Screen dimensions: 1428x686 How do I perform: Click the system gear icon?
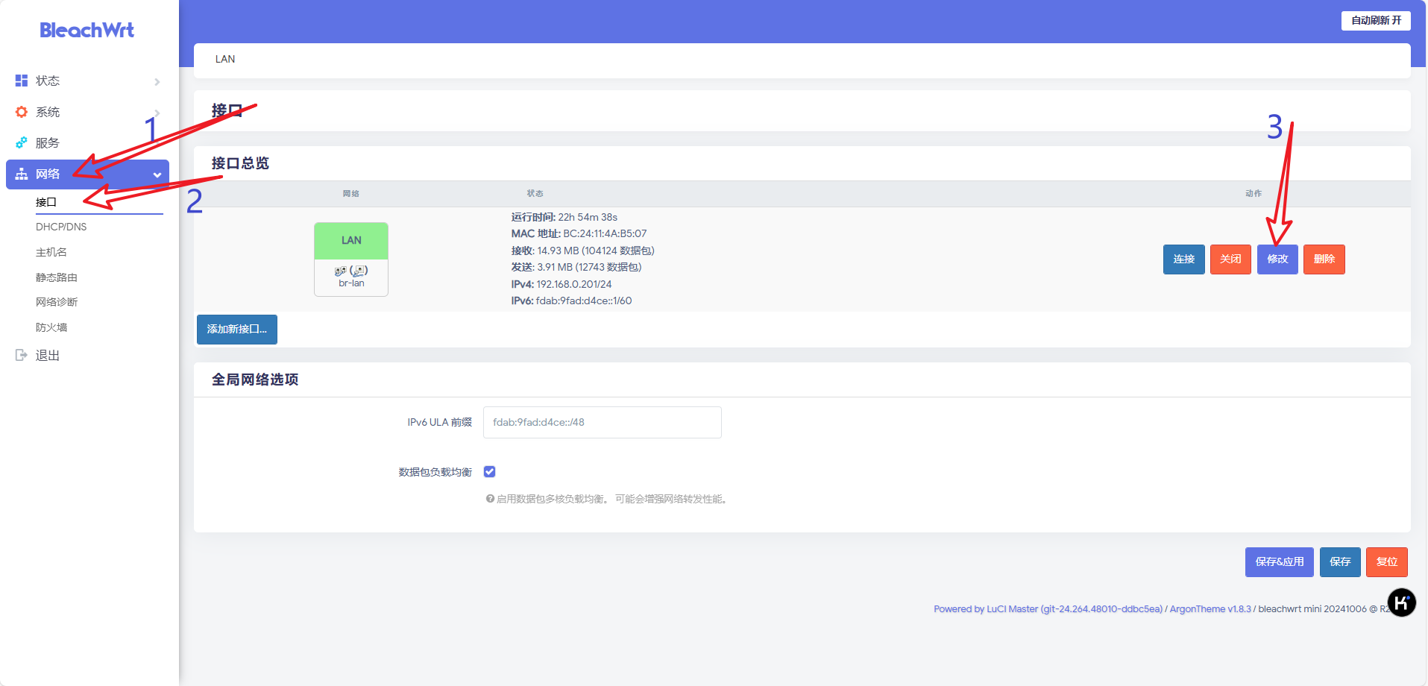tap(22, 112)
